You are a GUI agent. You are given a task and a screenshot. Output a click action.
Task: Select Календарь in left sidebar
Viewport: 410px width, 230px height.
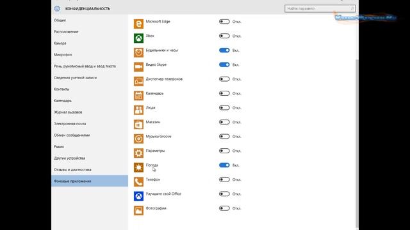[90, 100]
